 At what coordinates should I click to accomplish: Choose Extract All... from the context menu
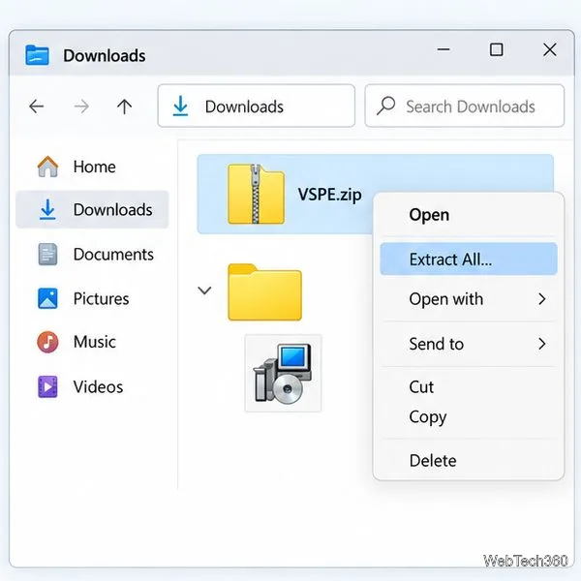(469, 259)
